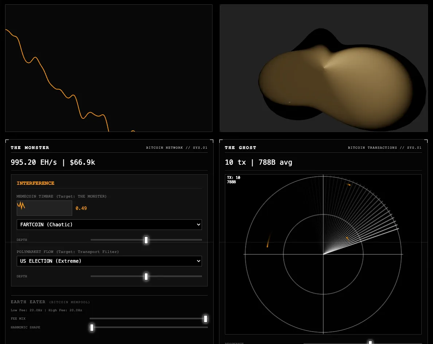Screen dimensions: 433x344
Task: Click the 'EARTH EATER' section heading
Action: (28, 302)
